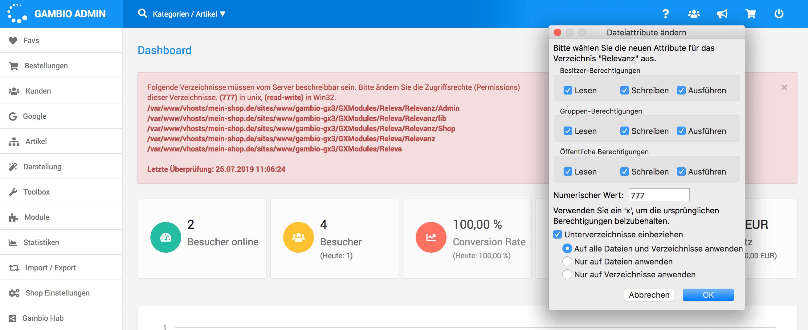This screenshot has height=330, width=808.
Task: Select Auf alle Dateien und Verzeichnisse anwenden
Action: [x=567, y=248]
